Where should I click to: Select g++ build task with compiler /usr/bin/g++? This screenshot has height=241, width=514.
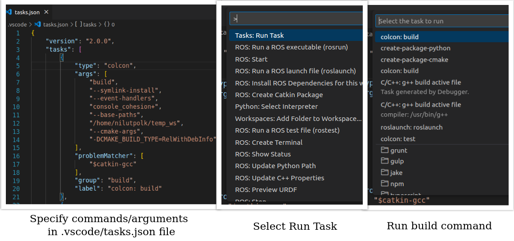(442, 110)
